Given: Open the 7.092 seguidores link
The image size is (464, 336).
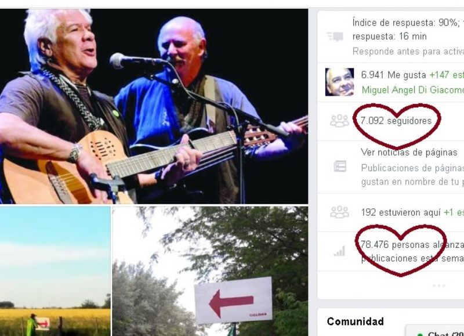Looking at the screenshot, I should coord(396,121).
